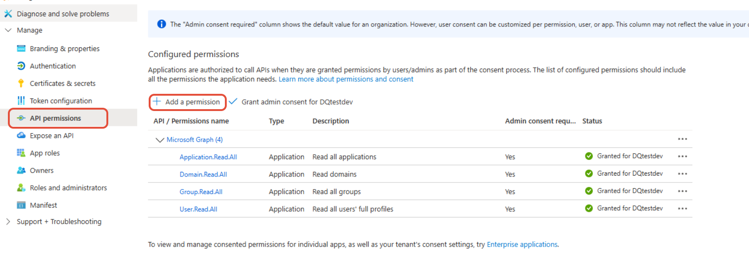Open more options for Group.Read.All row
This screenshot has height=255, width=749.
[x=682, y=191]
